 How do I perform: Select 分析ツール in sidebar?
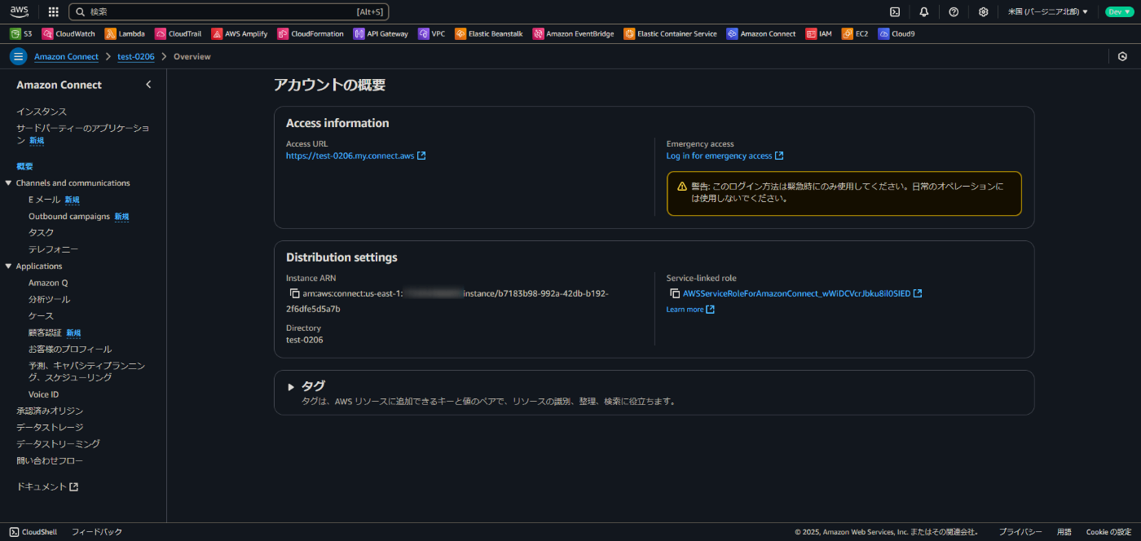tap(50, 299)
